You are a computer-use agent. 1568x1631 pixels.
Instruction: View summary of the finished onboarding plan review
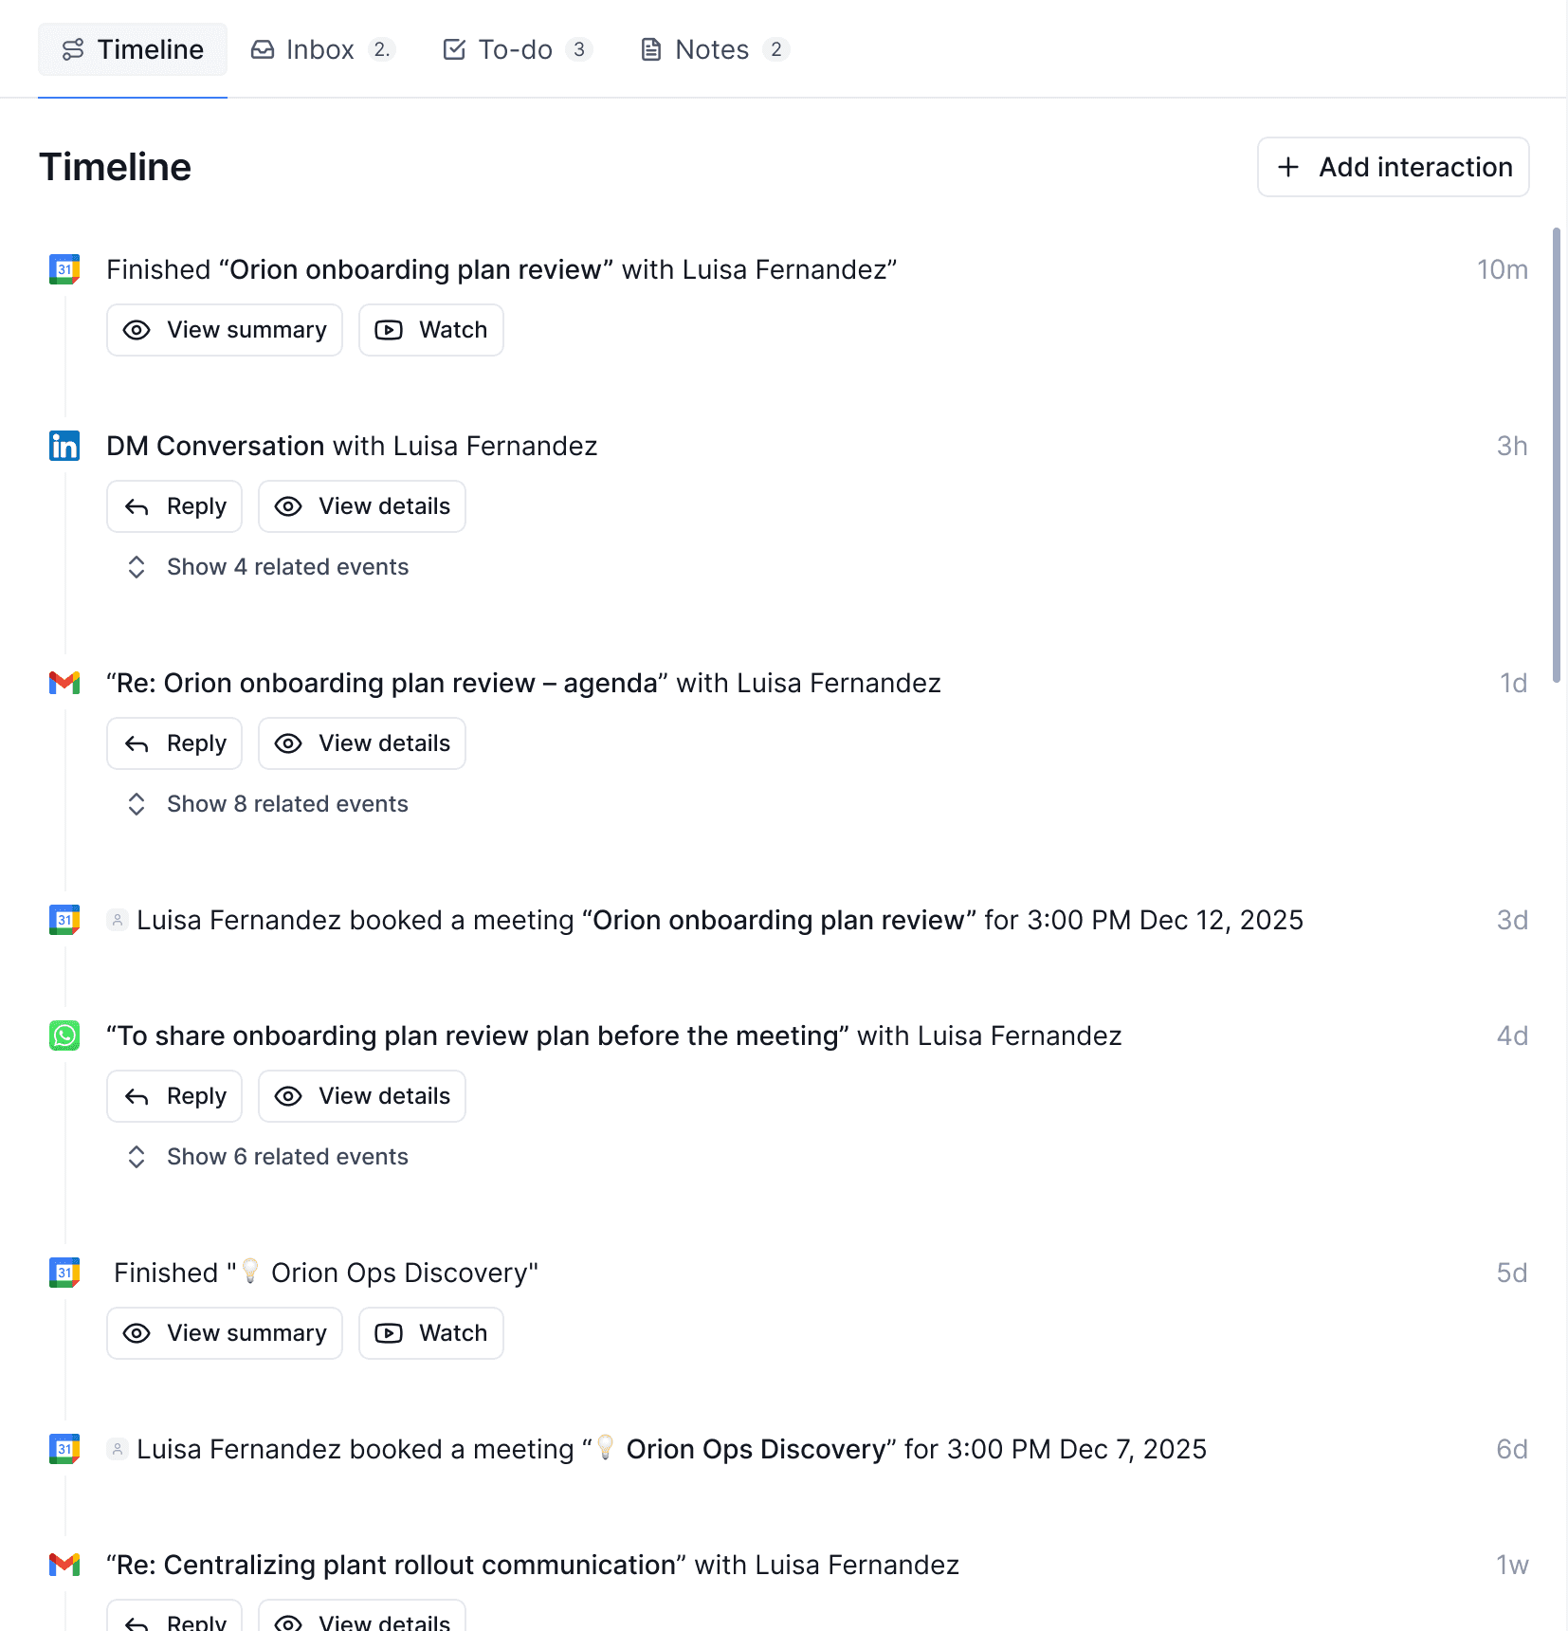[225, 329]
